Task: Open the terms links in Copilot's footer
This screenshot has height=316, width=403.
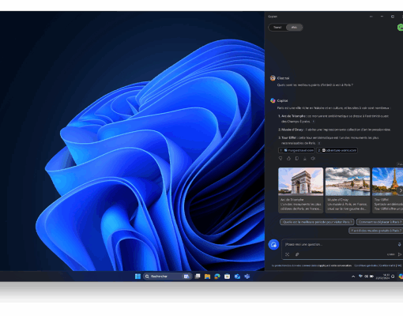Action: [x=378, y=265]
